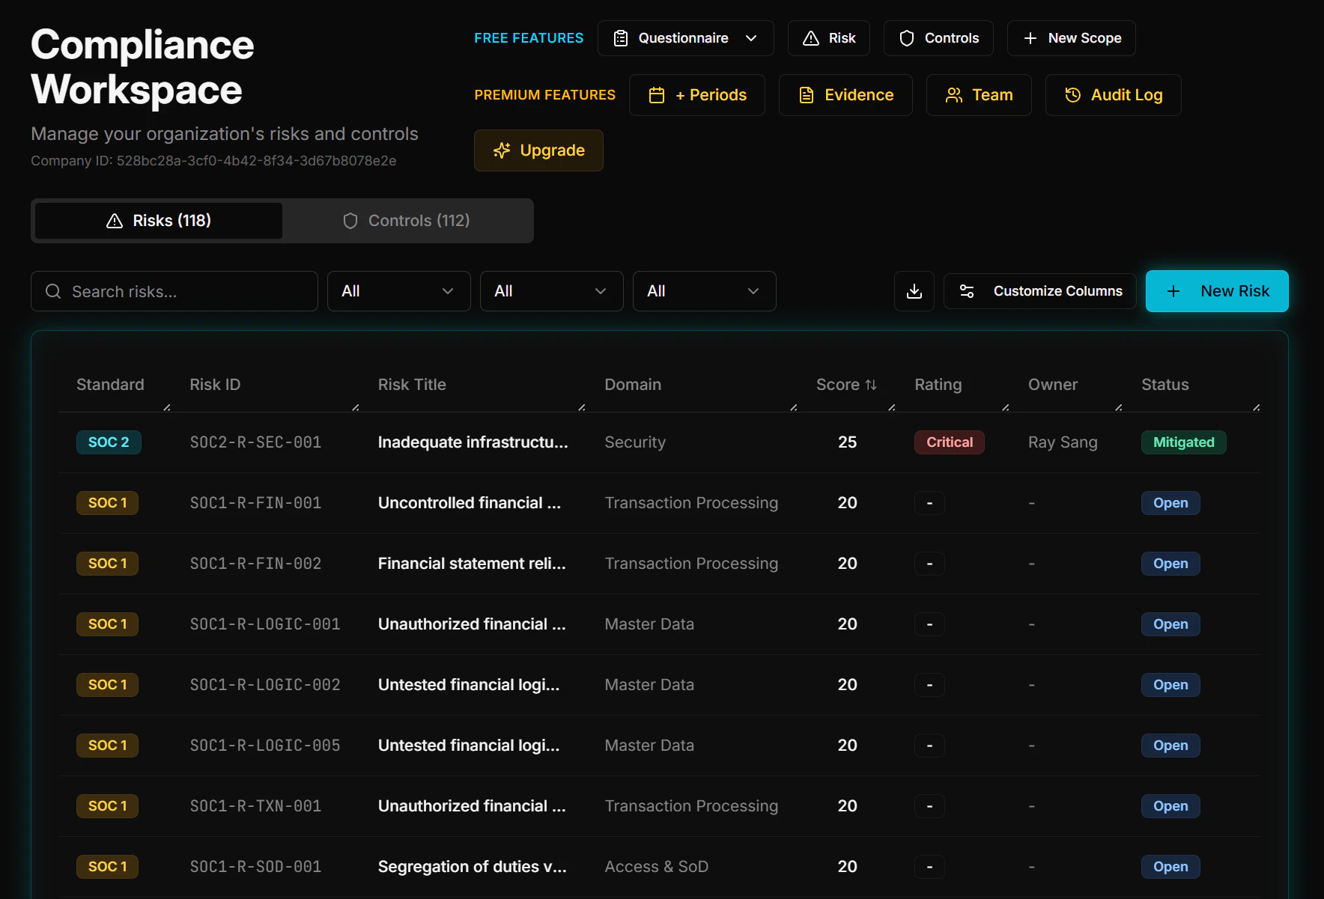Image resolution: width=1324 pixels, height=899 pixels.
Task: Open the Audit Log
Action: pos(1113,95)
